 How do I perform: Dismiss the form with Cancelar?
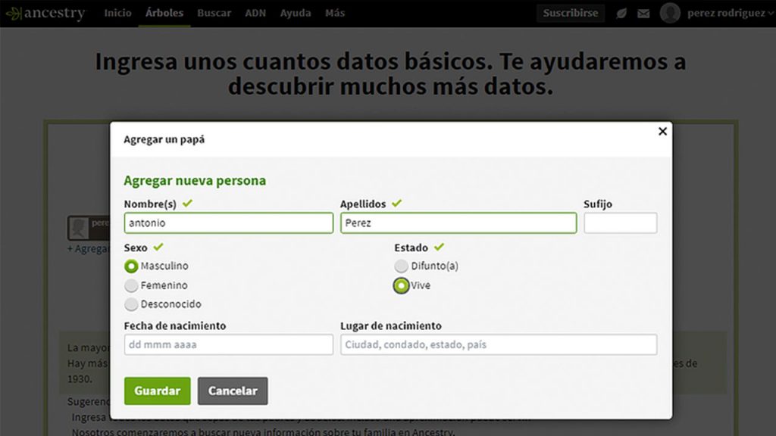point(232,391)
